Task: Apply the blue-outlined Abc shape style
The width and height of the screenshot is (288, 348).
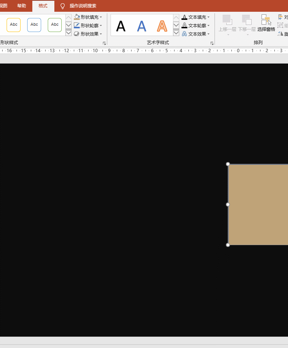Action: pos(34,25)
